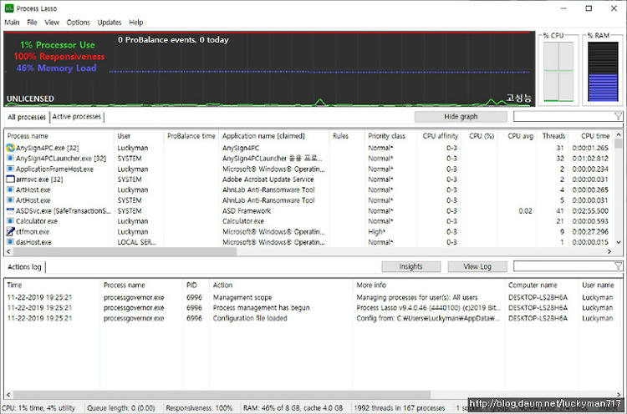Click 'Queue length: 0 (0.00)' status entry
This screenshot has height=414, width=627.
120,408
